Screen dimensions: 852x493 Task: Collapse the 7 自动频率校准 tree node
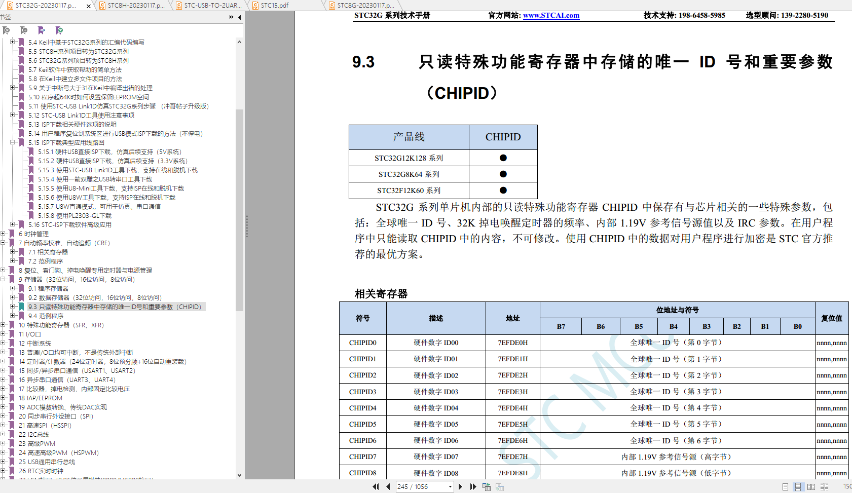[3, 242]
